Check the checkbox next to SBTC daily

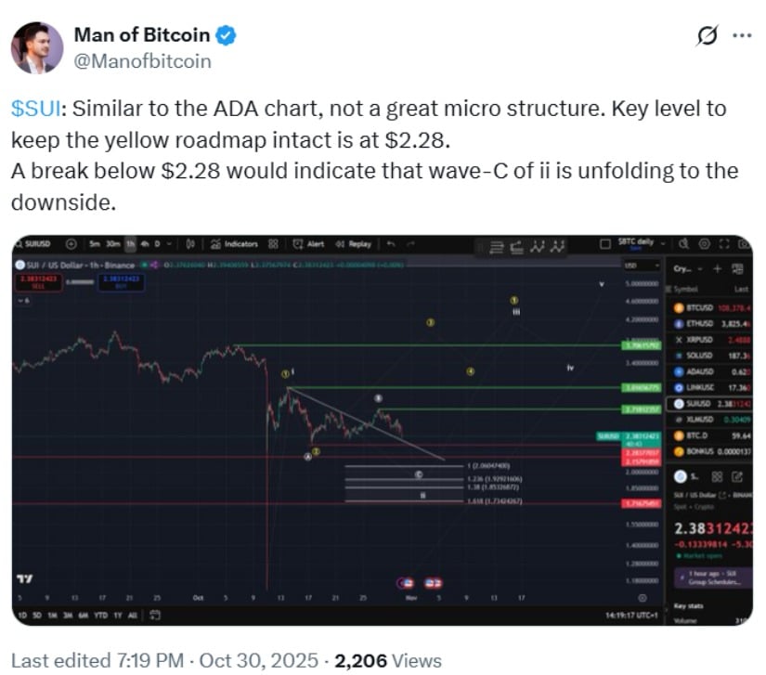605,243
